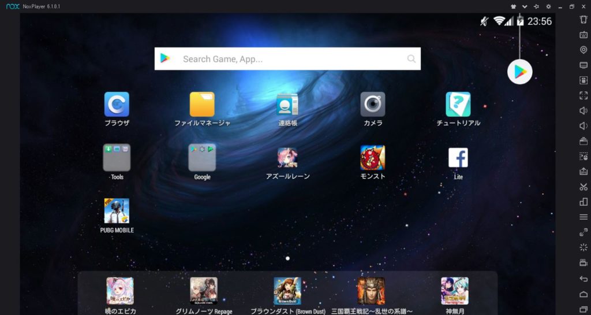Click the home screen page indicator dot
Viewport: 591px width, 315px height.
pos(287,258)
